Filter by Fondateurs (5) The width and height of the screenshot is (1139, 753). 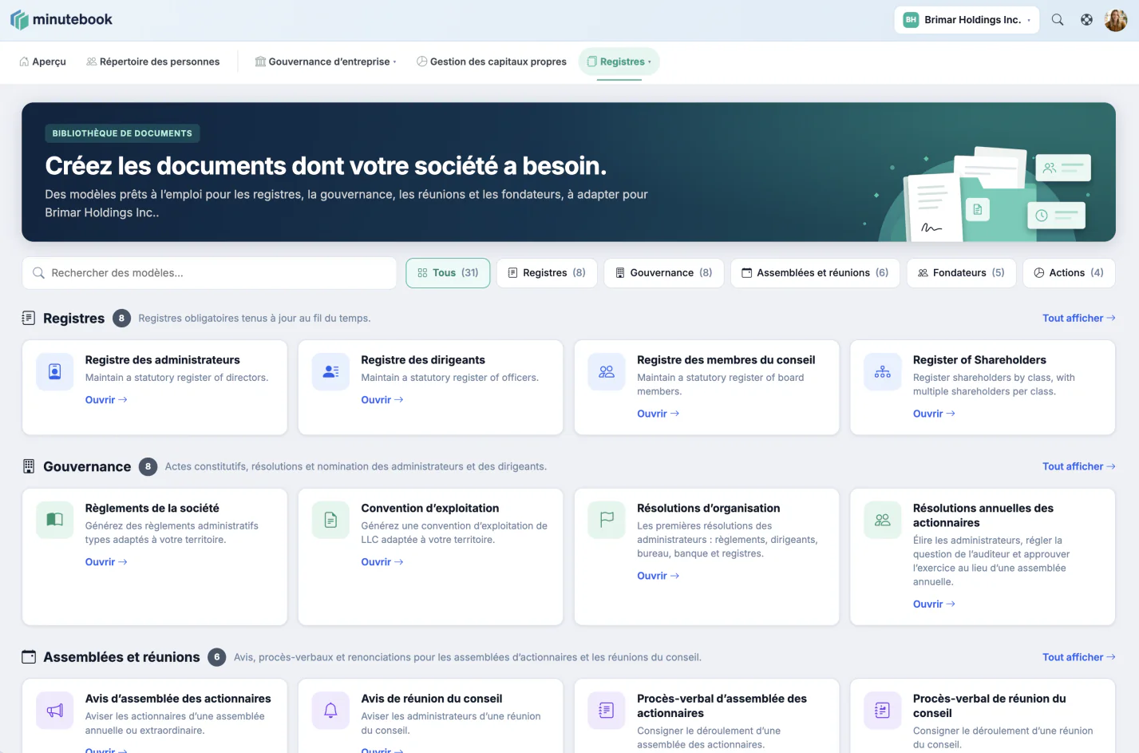(961, 273)
